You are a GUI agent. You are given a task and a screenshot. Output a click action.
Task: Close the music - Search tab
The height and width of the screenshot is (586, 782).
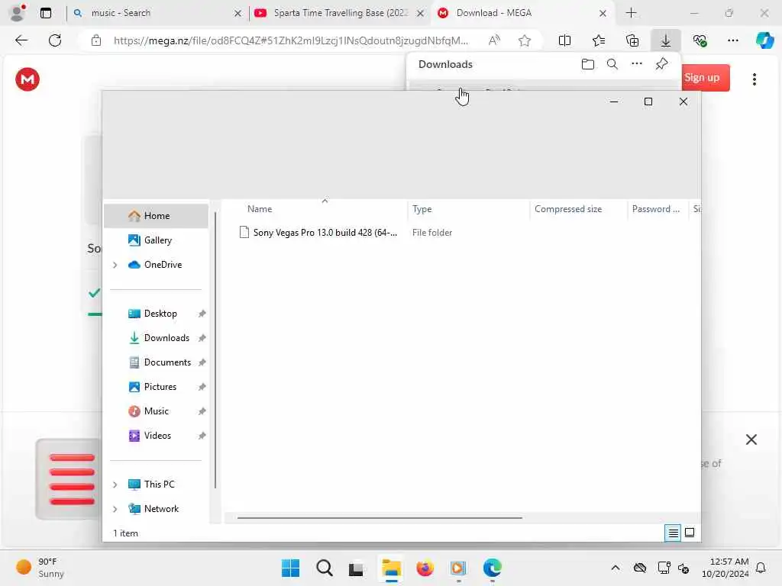(238, 14)
